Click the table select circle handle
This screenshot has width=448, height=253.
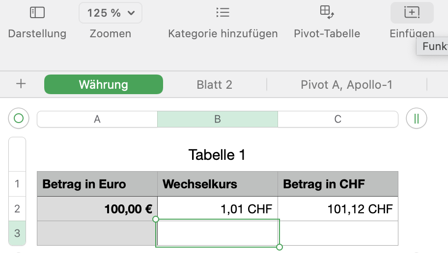19,119
